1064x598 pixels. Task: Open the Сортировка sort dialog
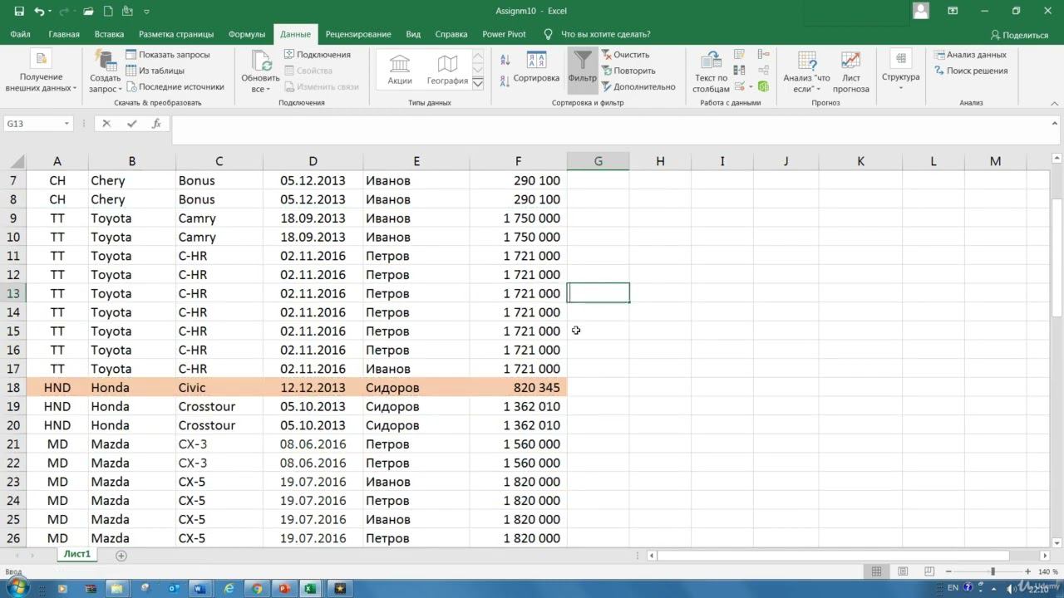tap(536, 68)
